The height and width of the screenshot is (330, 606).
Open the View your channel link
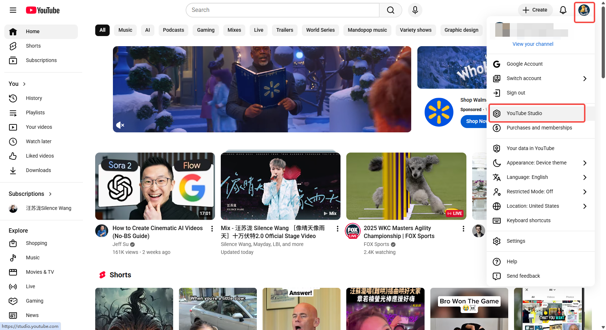pos(533,44)
